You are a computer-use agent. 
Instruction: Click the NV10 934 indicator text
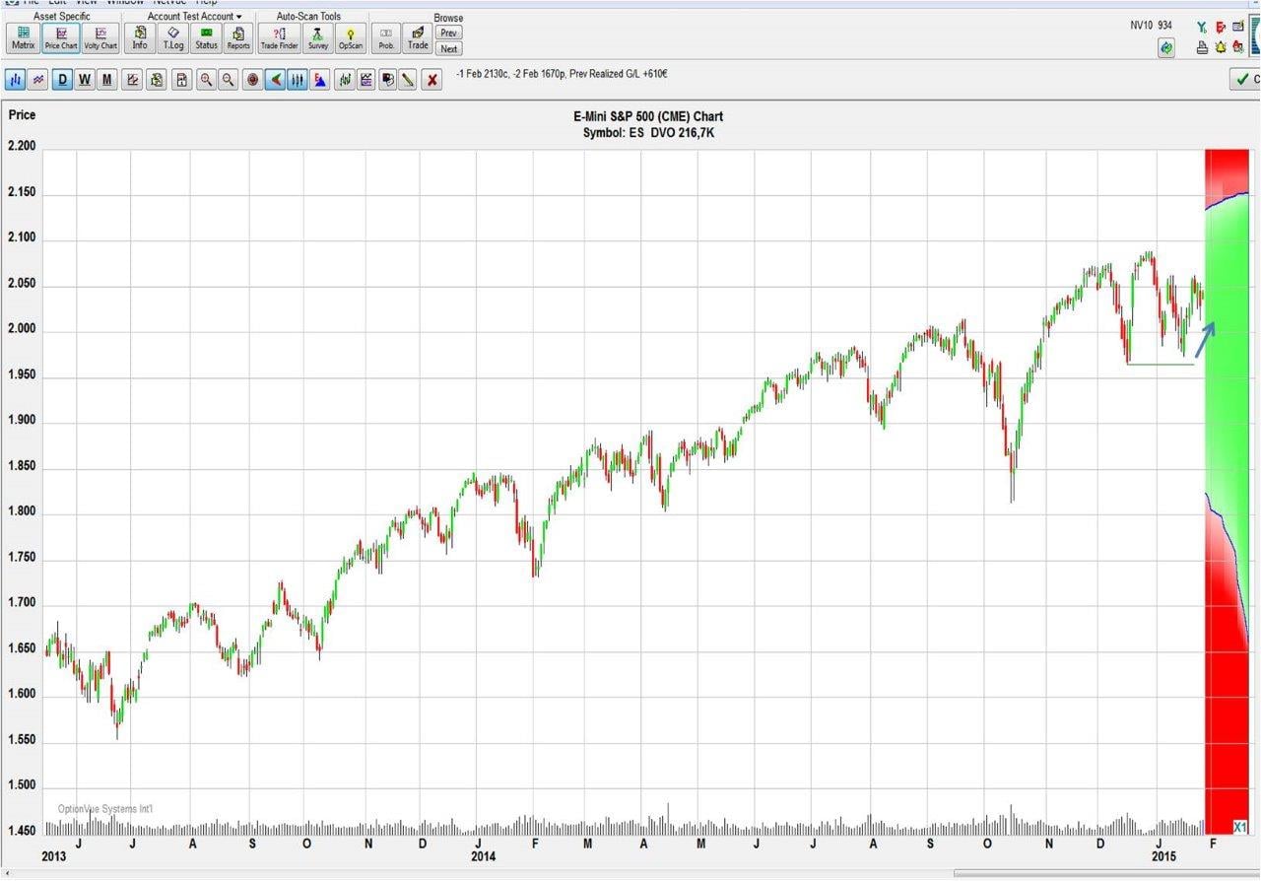tap(1151, 25)
